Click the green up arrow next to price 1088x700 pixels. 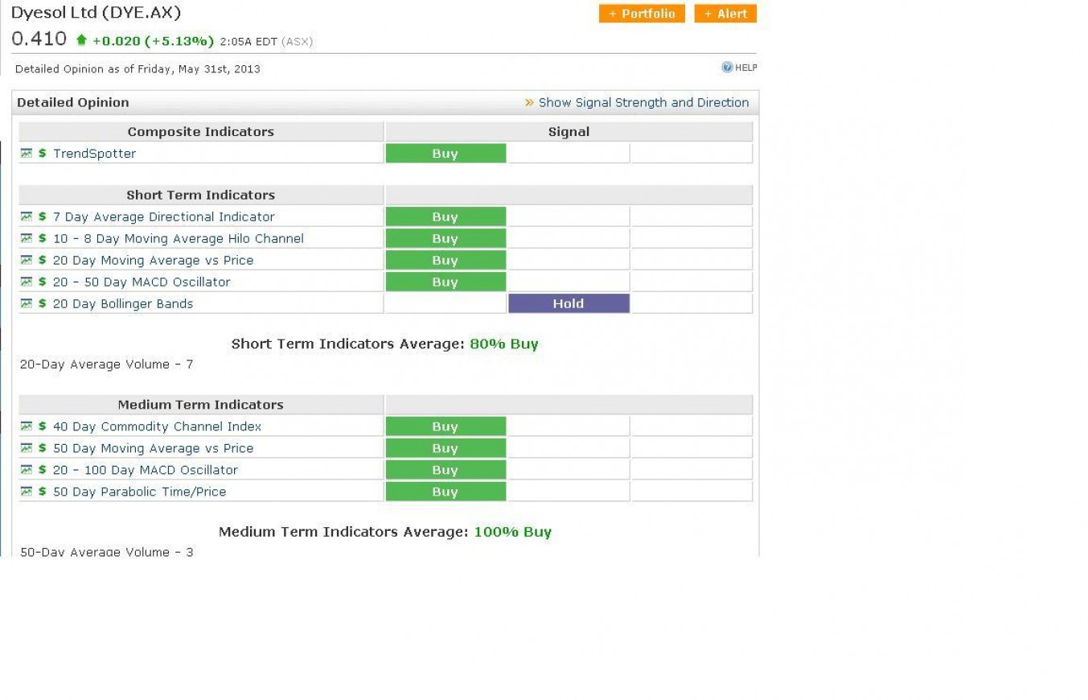[x=80, y=40]
